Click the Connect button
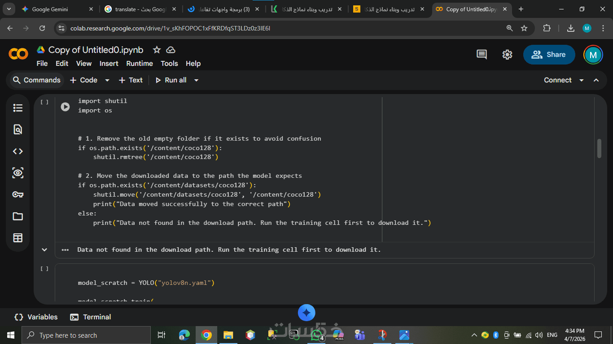The image size is (613, 344). [558, 80]
